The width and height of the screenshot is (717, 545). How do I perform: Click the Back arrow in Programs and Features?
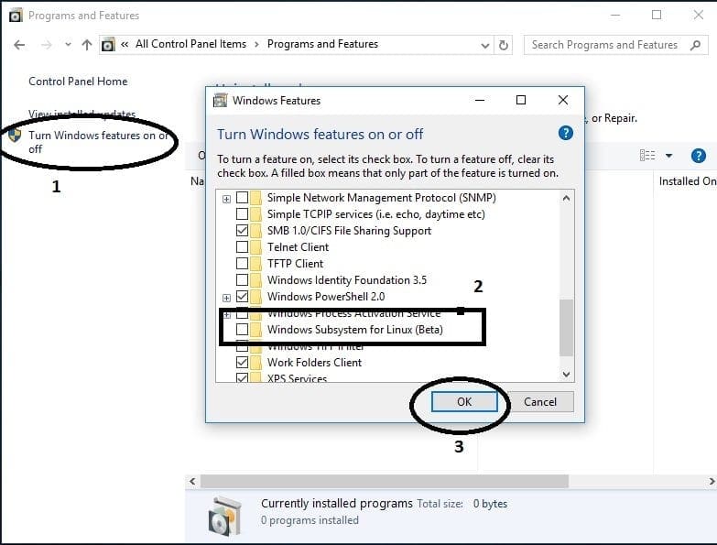pyautogui.click(x=19, y=45)
